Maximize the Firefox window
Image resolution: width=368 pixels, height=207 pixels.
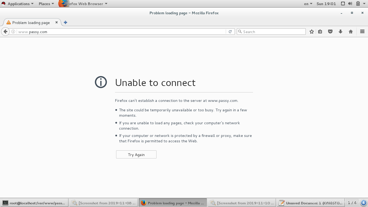[352, 13]
